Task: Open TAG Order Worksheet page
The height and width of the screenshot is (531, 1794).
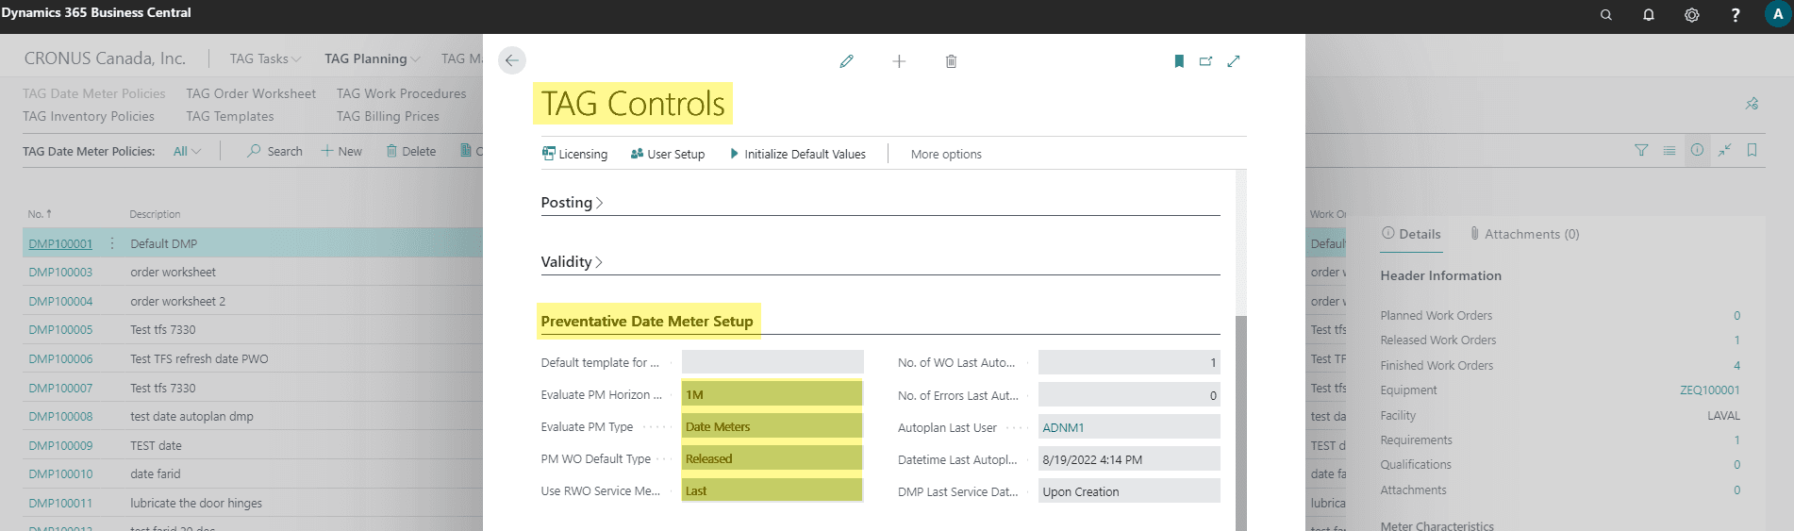Action: [x=251, y=93]
